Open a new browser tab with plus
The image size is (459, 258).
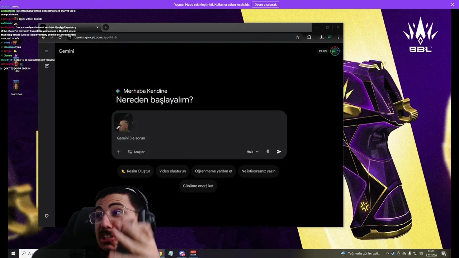[105, 27]
